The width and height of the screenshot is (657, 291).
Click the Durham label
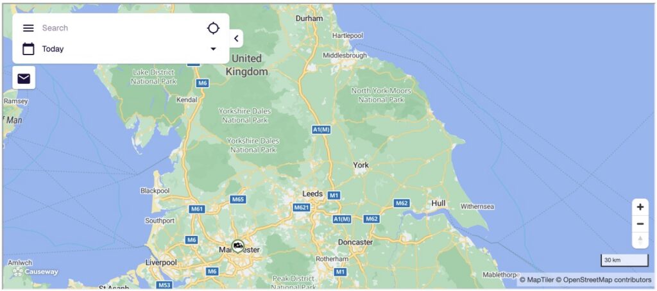(309, 19)
